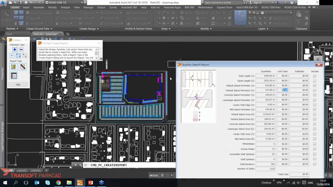333x187 pixels.
Task: Click the Stall Length unit cost field
Action: click(x=283, y=76)
